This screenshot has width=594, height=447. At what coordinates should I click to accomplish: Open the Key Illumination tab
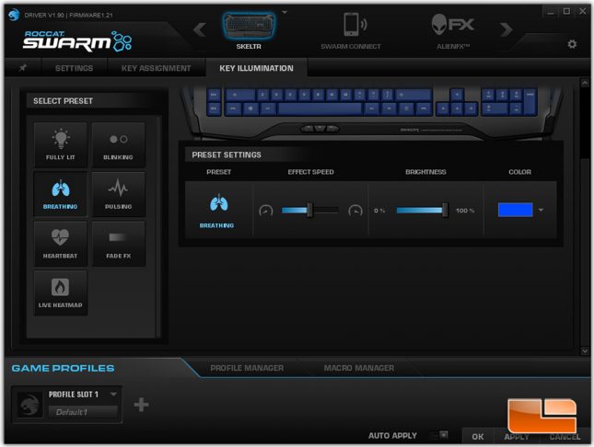pos(256,68)
